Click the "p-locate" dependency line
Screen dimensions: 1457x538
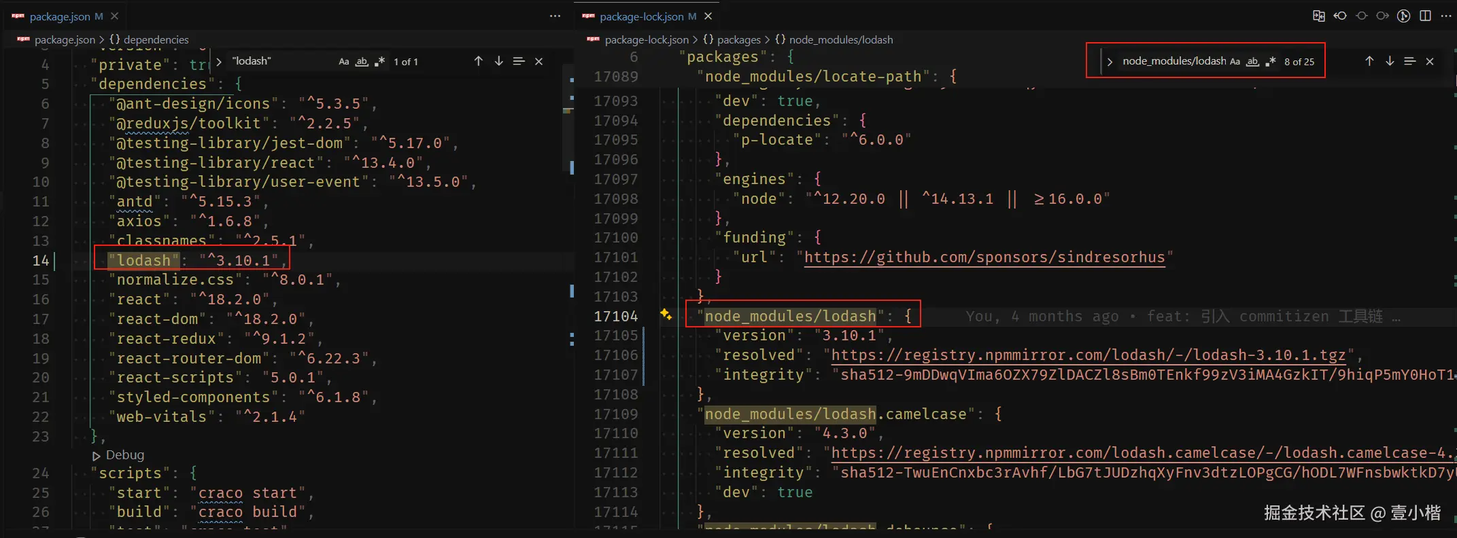[x=821, y=140]
